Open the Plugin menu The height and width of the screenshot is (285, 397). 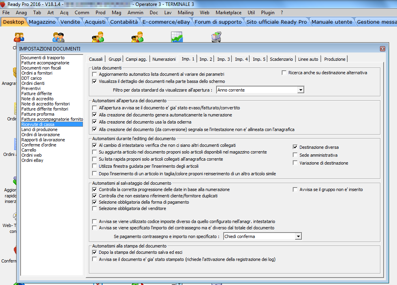point(267,13)
